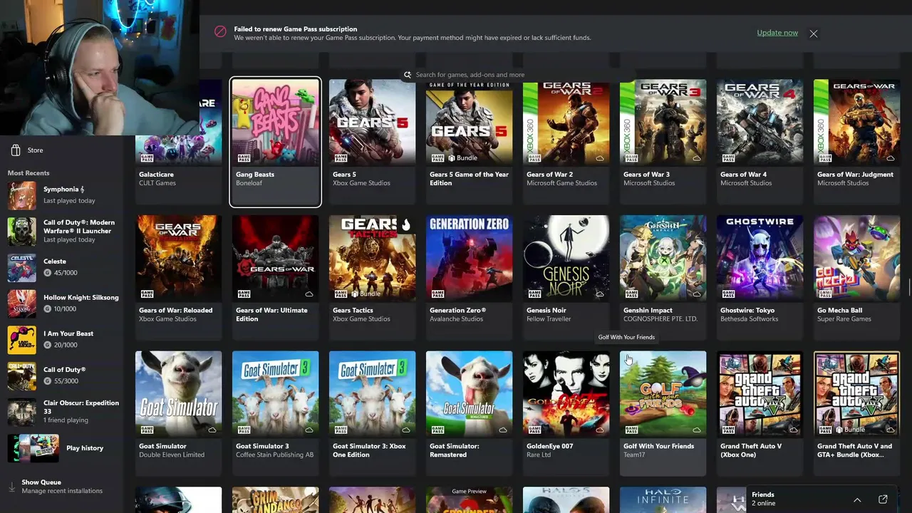Open I Am Your Beast recent entry

(x=61, y=339)
